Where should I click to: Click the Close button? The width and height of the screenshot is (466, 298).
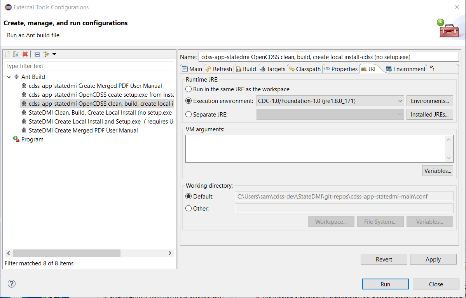[436, 284]
